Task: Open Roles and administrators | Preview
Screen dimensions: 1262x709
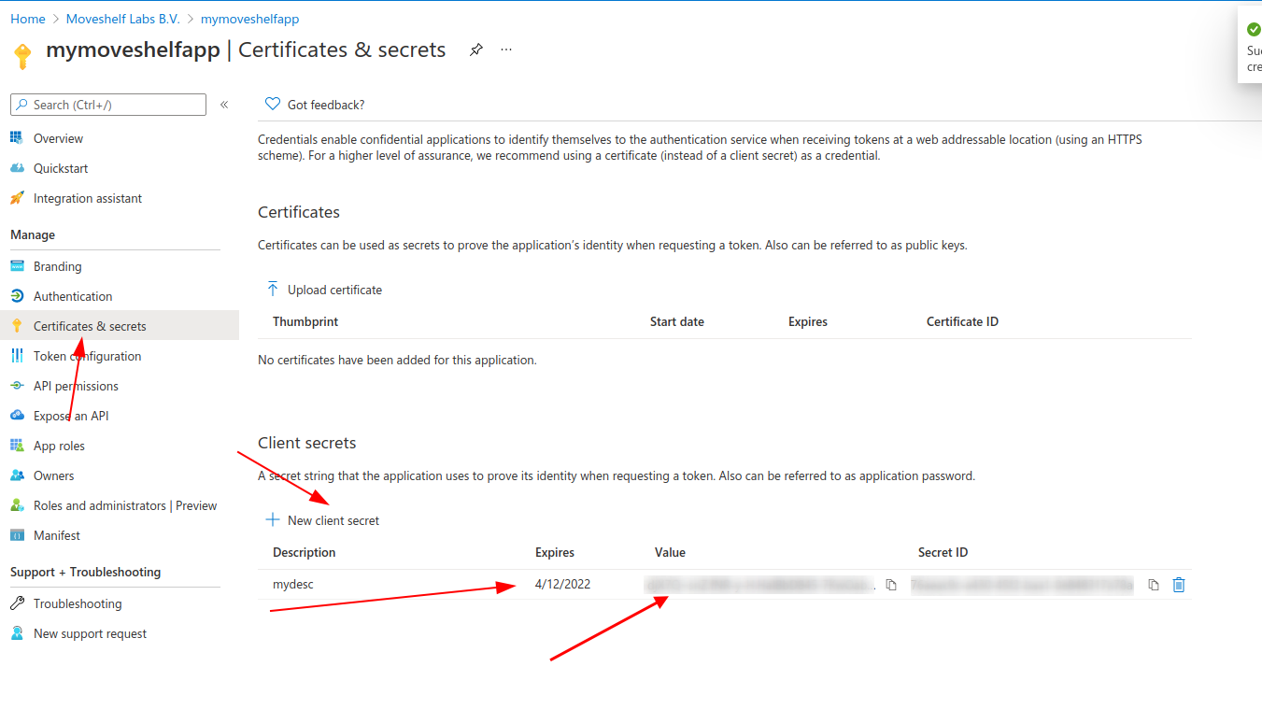Action: tap(125, 505)
